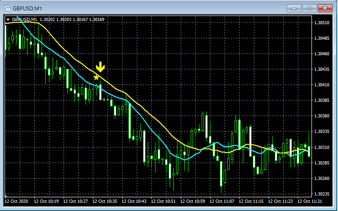Click the 12 Oct 10:19 time label
This screenshot has height=211, width=338.
46,201
